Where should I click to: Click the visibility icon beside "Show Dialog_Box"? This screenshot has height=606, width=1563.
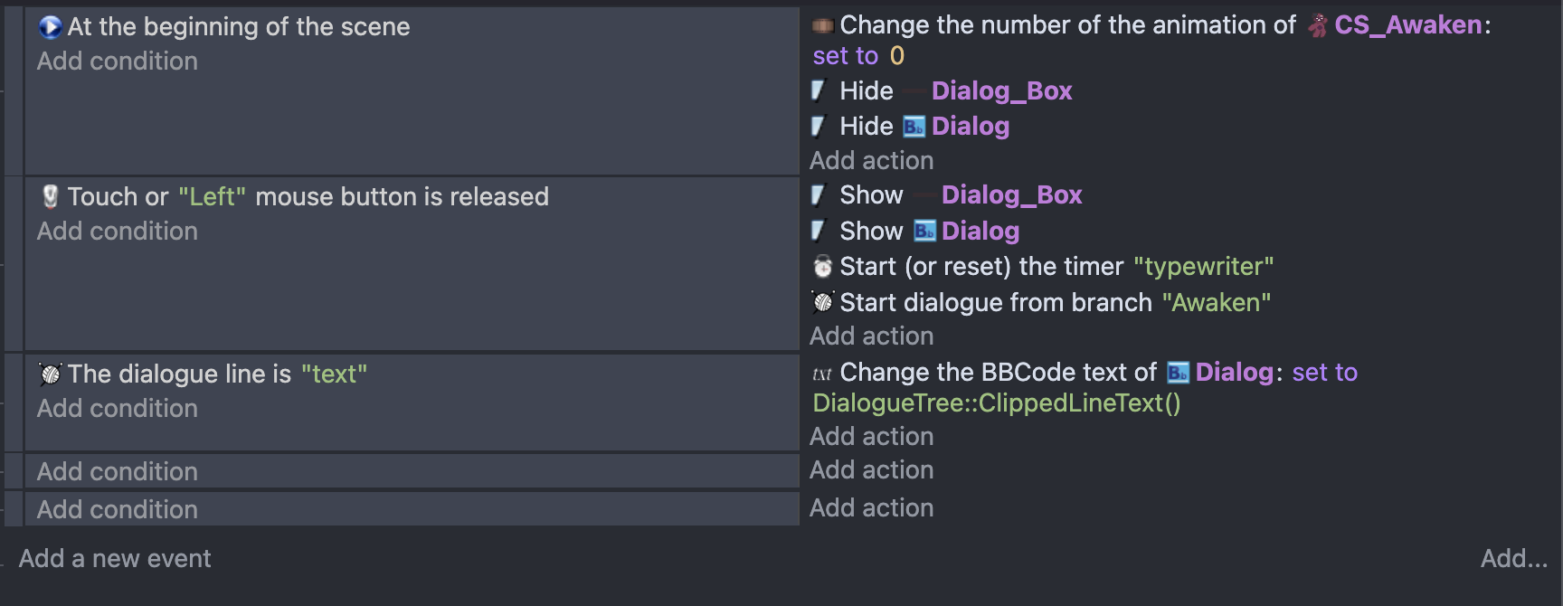[x=819, y=195]
